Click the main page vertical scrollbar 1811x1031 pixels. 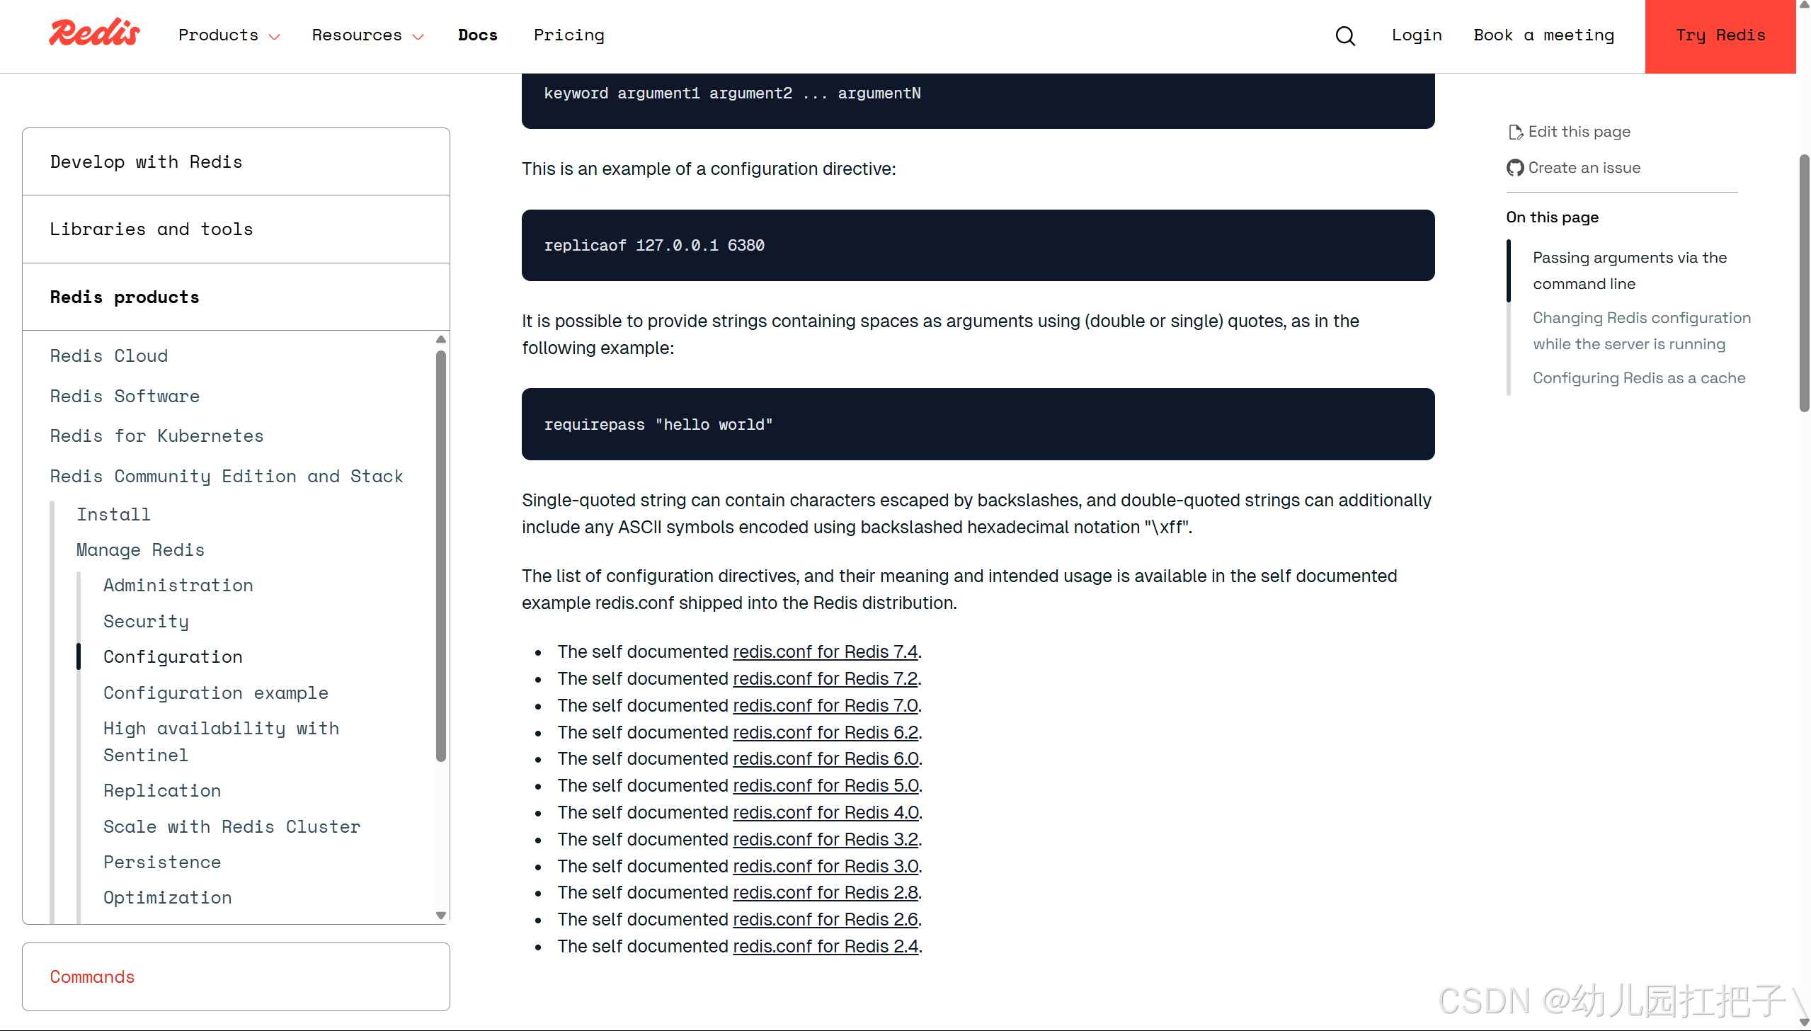coord(1804,283)
